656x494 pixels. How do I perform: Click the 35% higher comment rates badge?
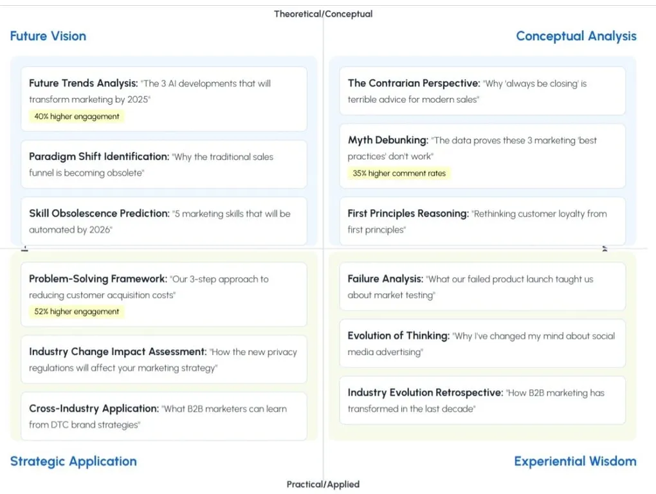(x=399, y=173)
